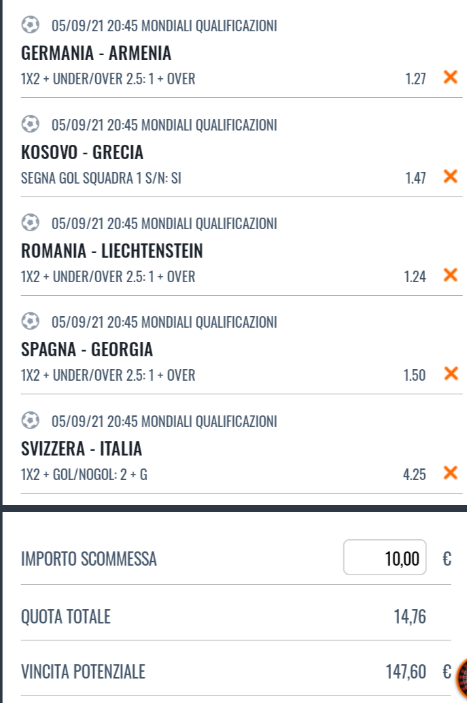Click the 4.25 odds for Svizzera - Italia
The image size is (467, 703).
pyautogui.click(x=414, y=475)
